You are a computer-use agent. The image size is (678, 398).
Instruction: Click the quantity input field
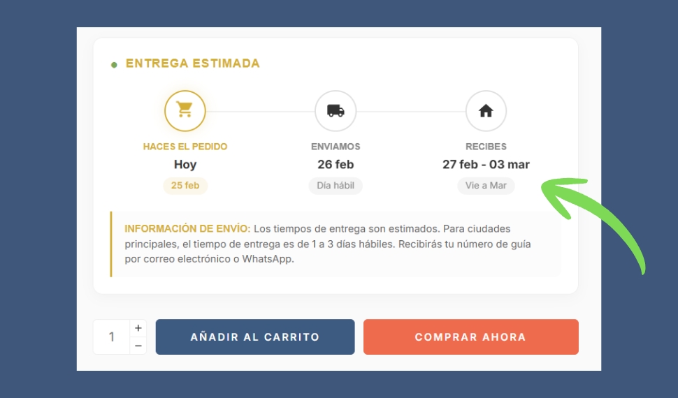(x=112, y=337)
